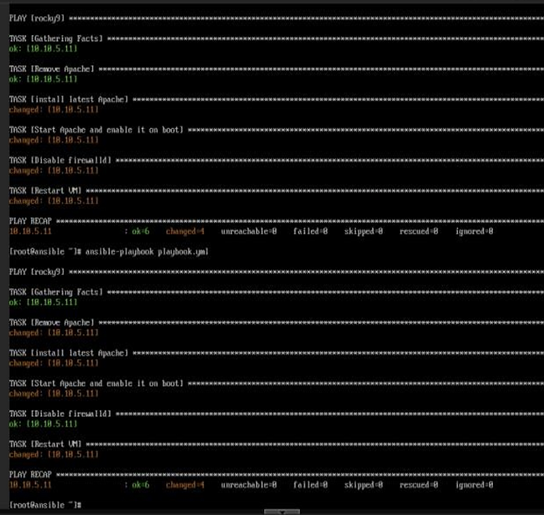Click 'TASK [Gathering Facts]' in the second run
Image resolution: width=544 pixels, height=515 pixels.
pyautogui.click(x=56, y=292)
